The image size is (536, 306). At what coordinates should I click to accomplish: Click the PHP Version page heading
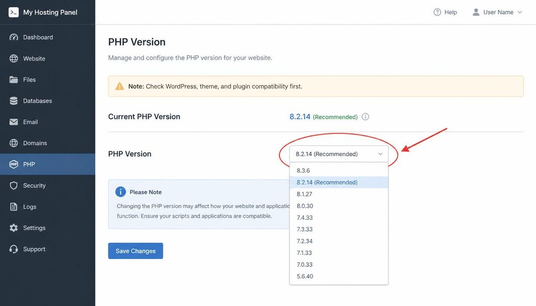point(137,42)
